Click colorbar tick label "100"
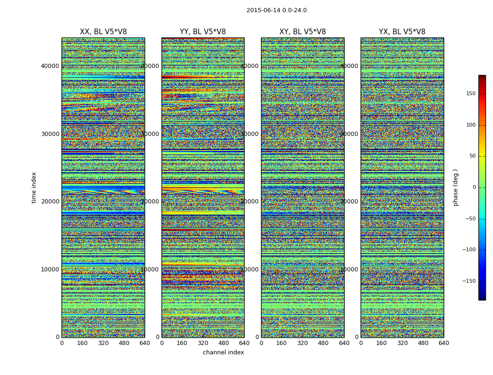The height and width of the screenshot is (375, 493). coord(470,125)
